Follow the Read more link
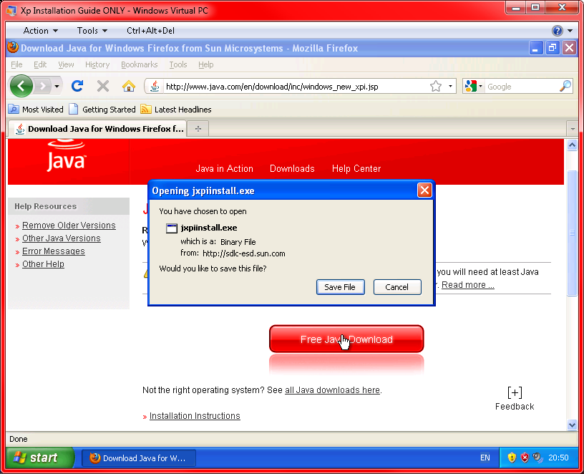584x474 pixels. point(468,285)
